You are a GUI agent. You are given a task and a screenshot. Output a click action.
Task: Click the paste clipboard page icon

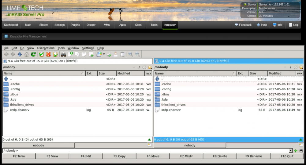coord(84,54)
